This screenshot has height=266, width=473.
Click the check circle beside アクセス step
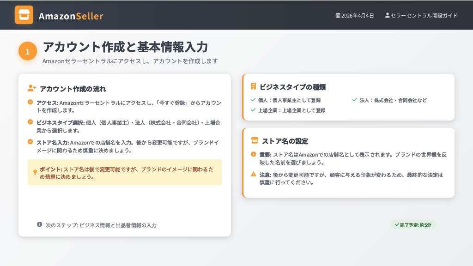point(30,102)
